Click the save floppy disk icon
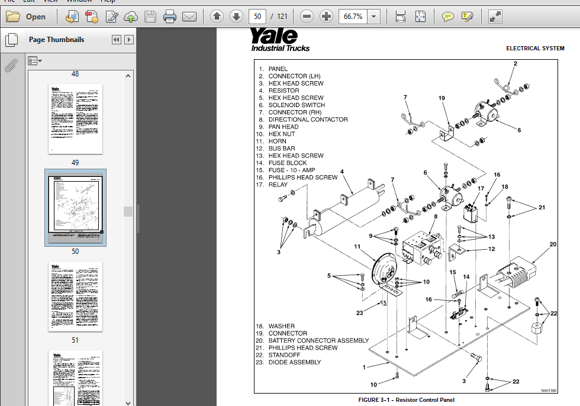The height and width of the screenshot is (406, 580). click(150, 17)
